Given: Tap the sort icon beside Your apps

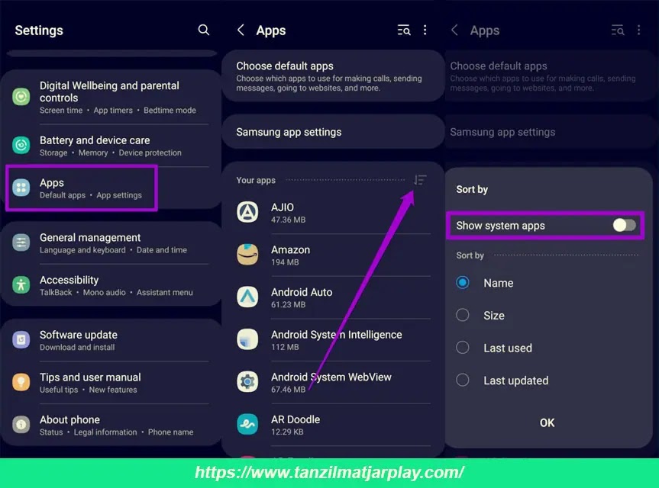Looking at the screenshot, I should coord(420,180).
